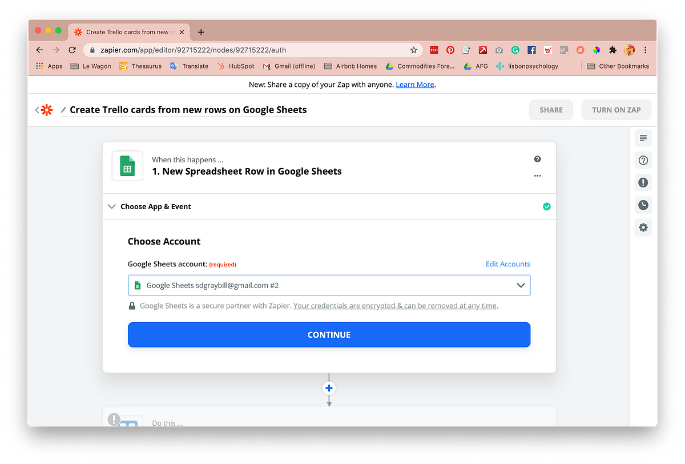Click the blue plus to add a step
Viewport: 685px width, 464px height.
pos(329,389)
